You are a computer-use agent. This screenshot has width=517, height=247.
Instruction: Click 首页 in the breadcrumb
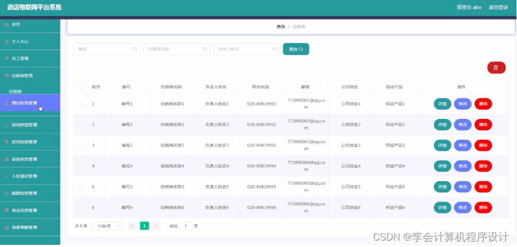pyautogui.click(x=281, y=27)
